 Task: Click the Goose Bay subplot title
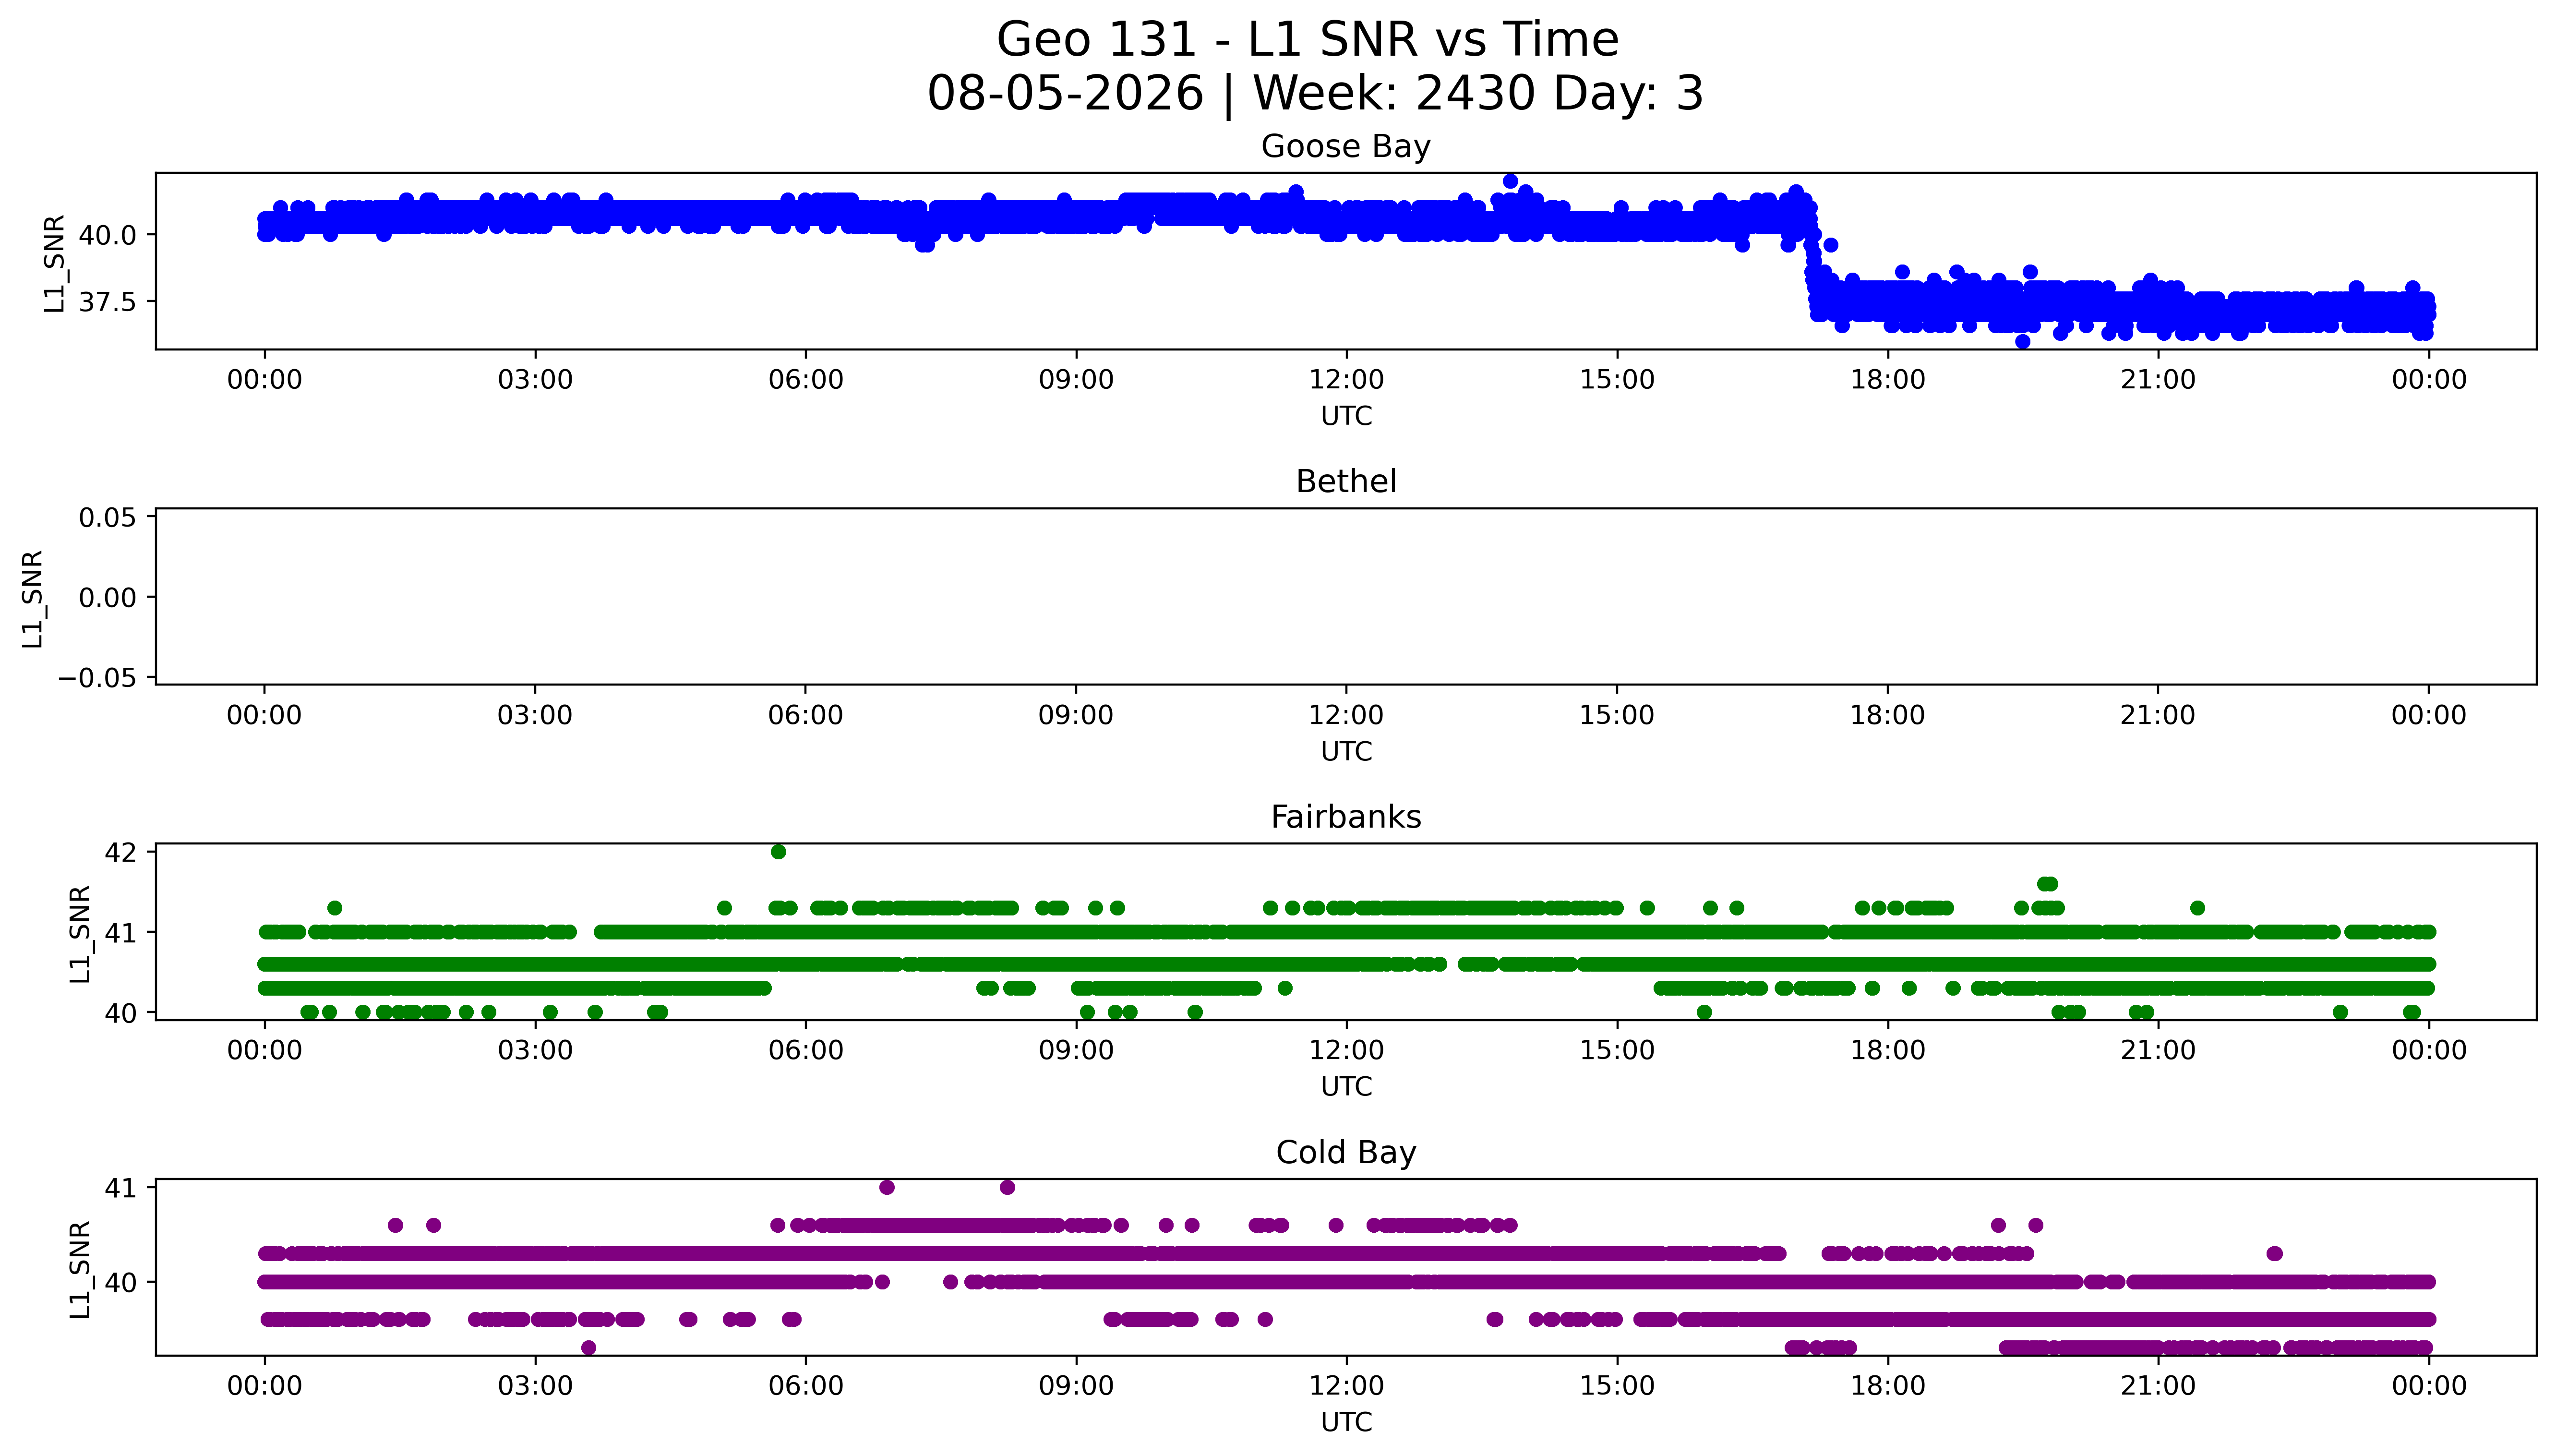1345,146
